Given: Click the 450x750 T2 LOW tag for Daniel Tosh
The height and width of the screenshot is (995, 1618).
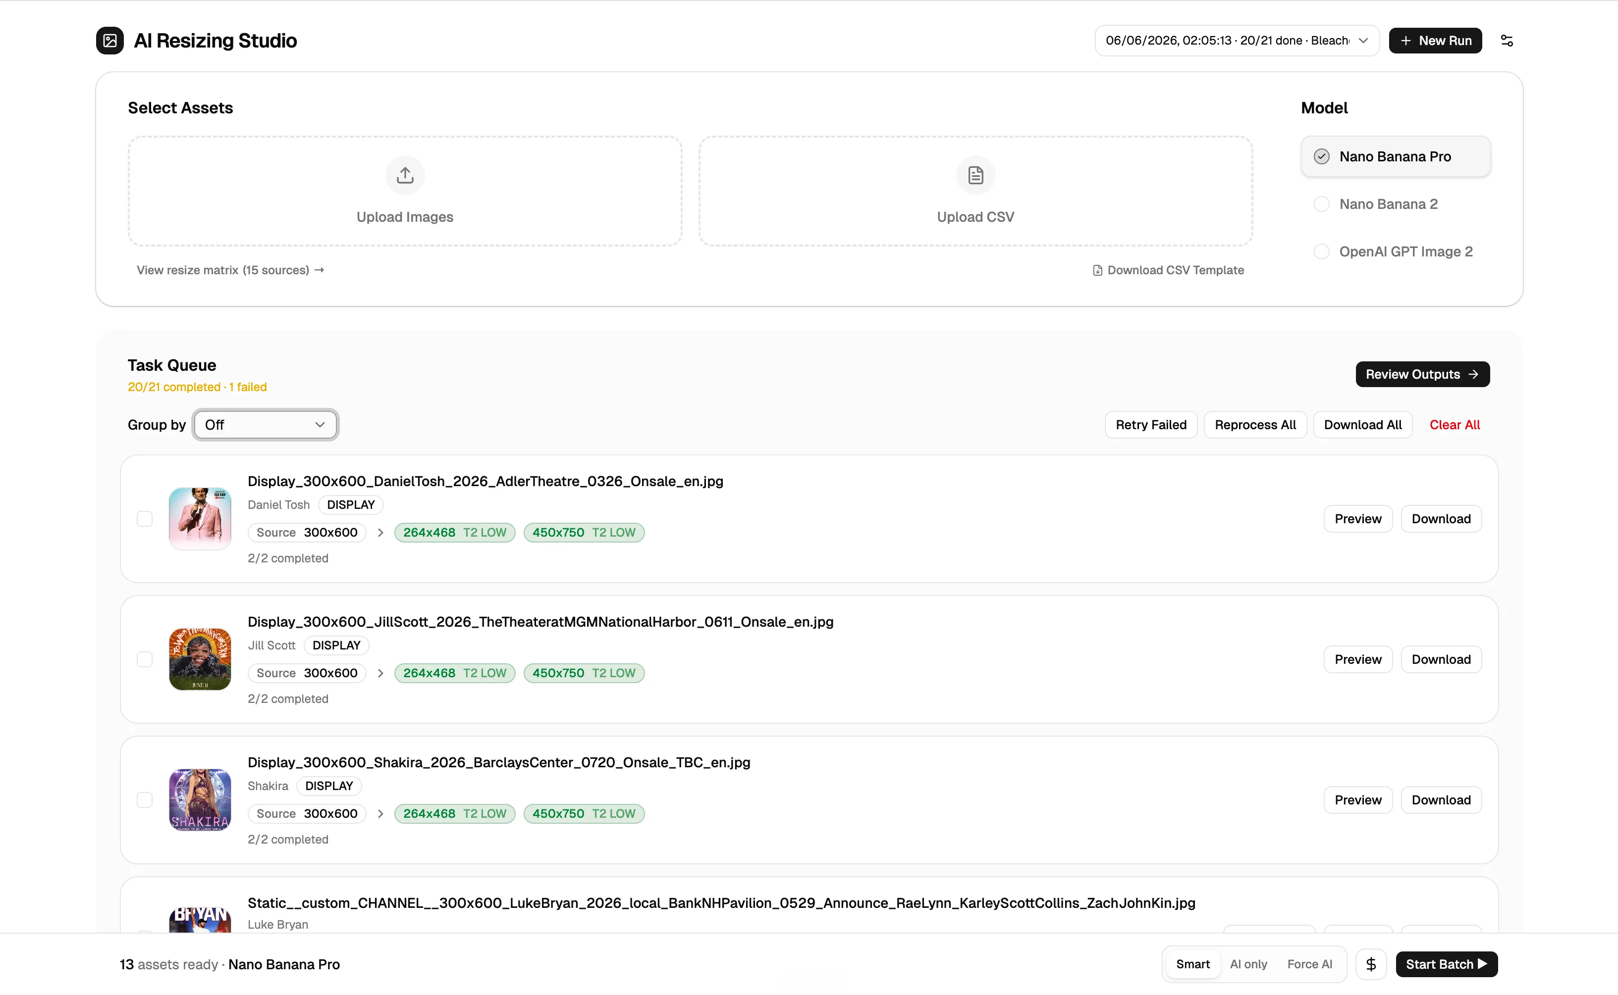Looking at the screenshot, I should pos(584,532).
